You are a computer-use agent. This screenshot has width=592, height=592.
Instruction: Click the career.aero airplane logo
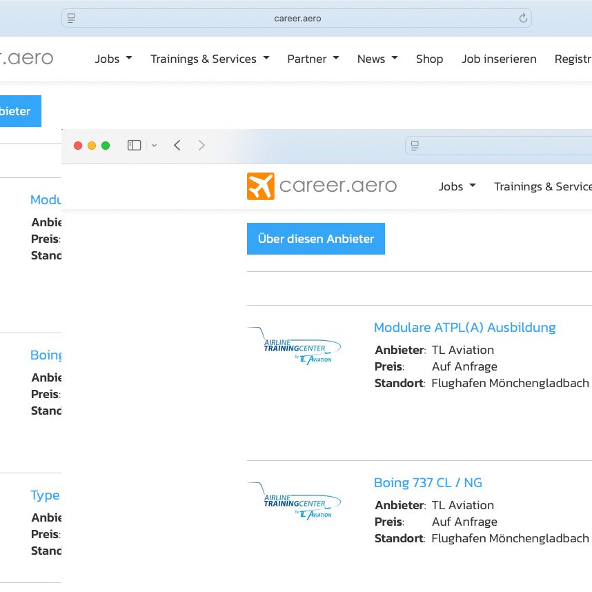tap(259, 186)
